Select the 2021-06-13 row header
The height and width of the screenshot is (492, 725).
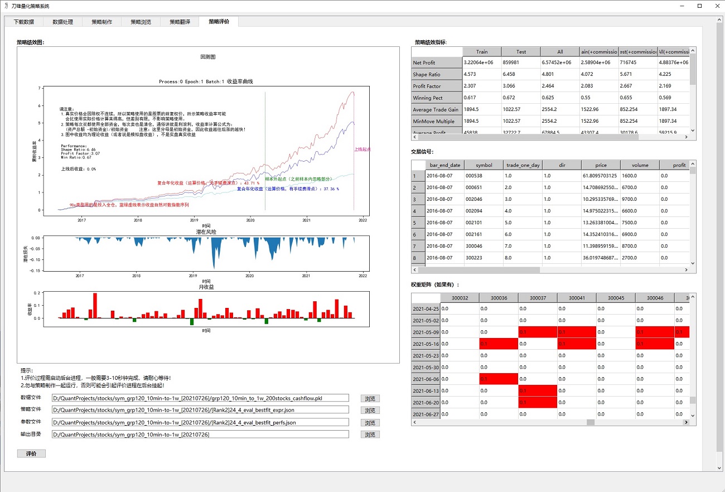426,390
